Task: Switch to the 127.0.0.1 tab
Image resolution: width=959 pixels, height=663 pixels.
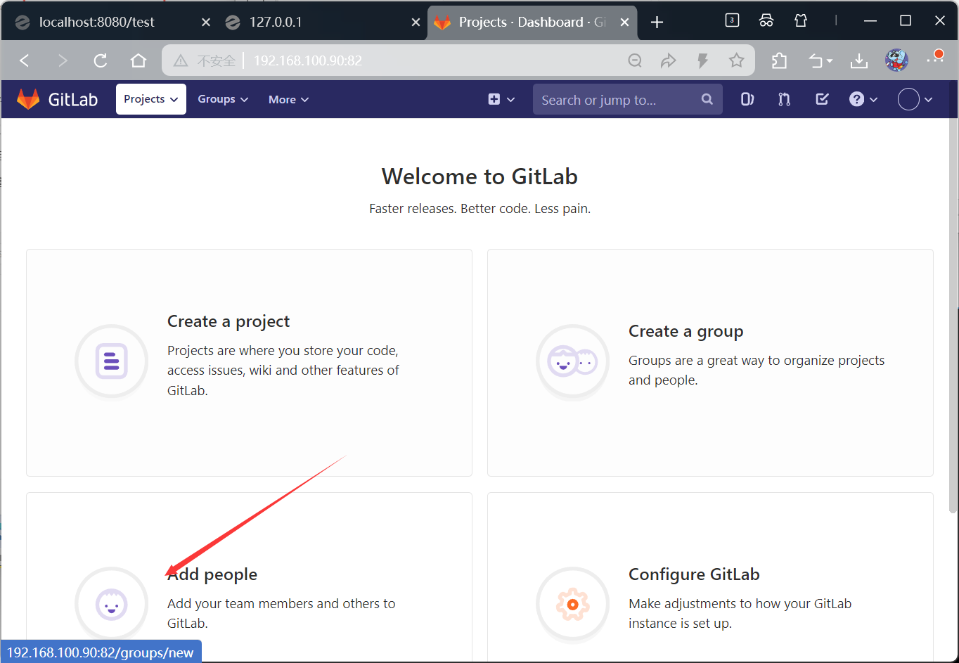Action: 321,22
